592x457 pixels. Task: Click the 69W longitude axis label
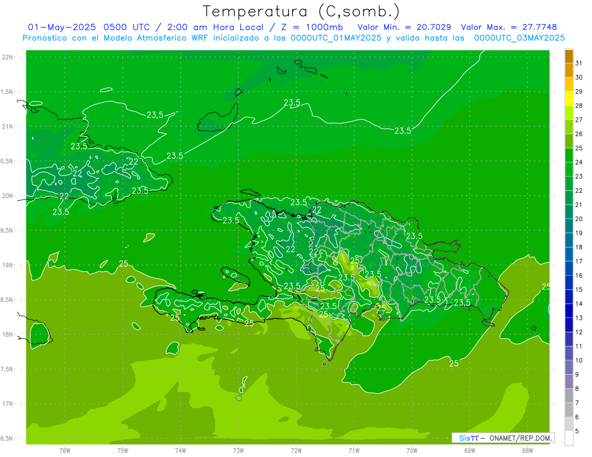tap(470, 450)
